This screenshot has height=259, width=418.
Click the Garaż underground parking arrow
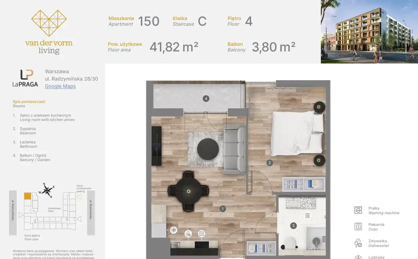[79, 197]
